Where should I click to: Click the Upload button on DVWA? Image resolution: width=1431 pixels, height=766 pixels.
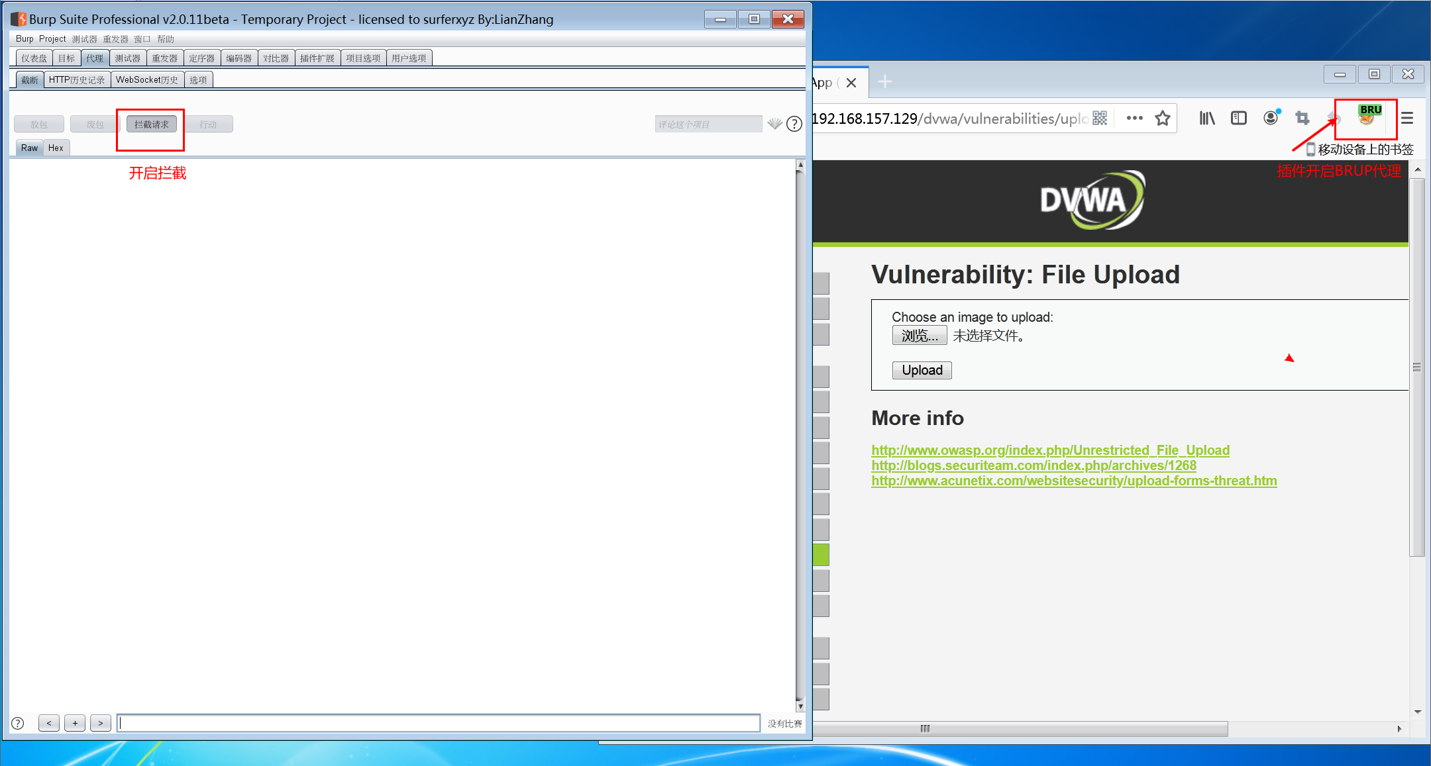point(922,370)
